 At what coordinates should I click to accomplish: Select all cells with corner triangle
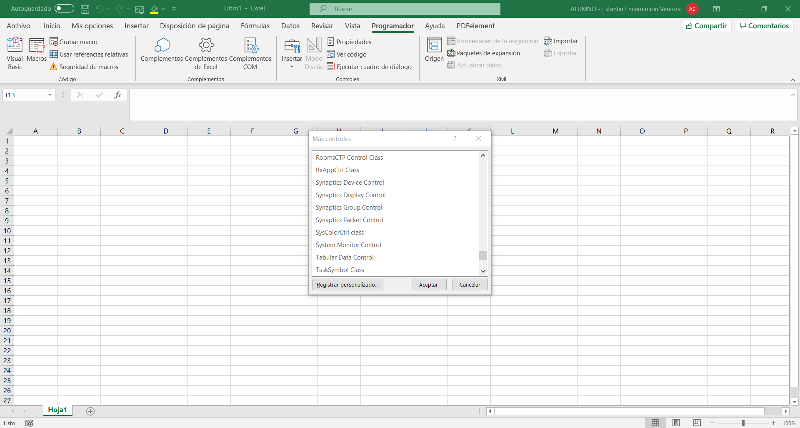tap(9, 131)
